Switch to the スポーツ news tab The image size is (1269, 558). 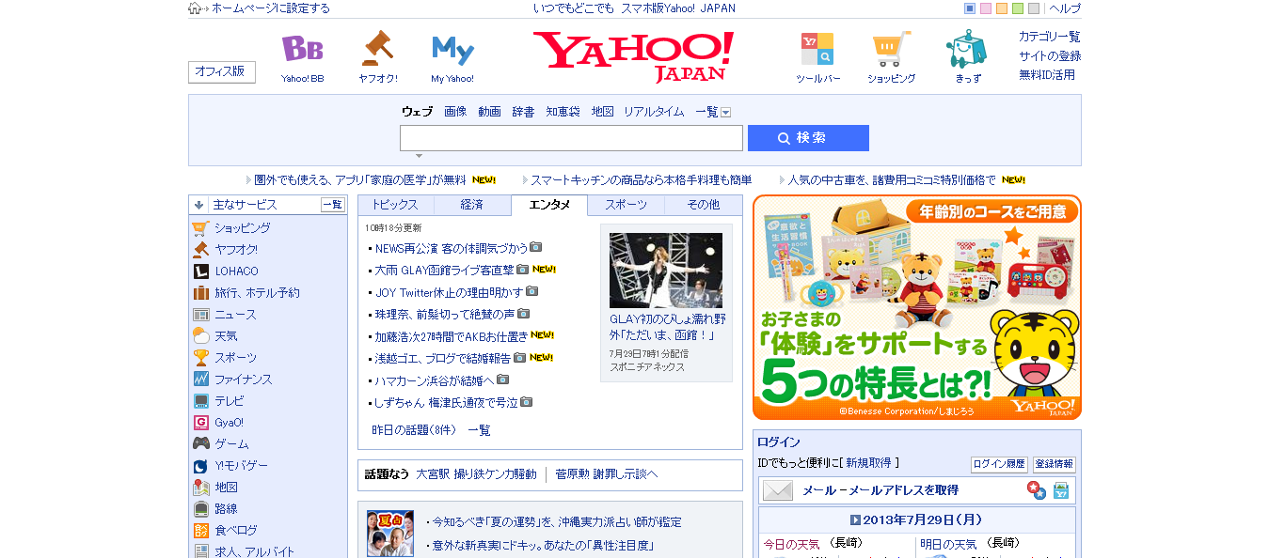tap(626, 205)
